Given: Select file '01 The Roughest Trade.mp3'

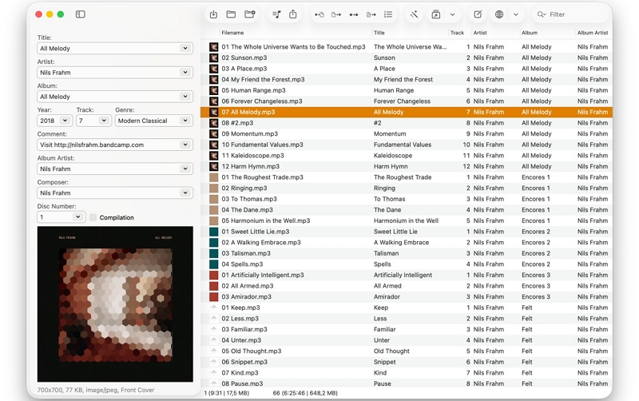Looking at the screenshot, I should pyautogui.click(x=262, y=177).
